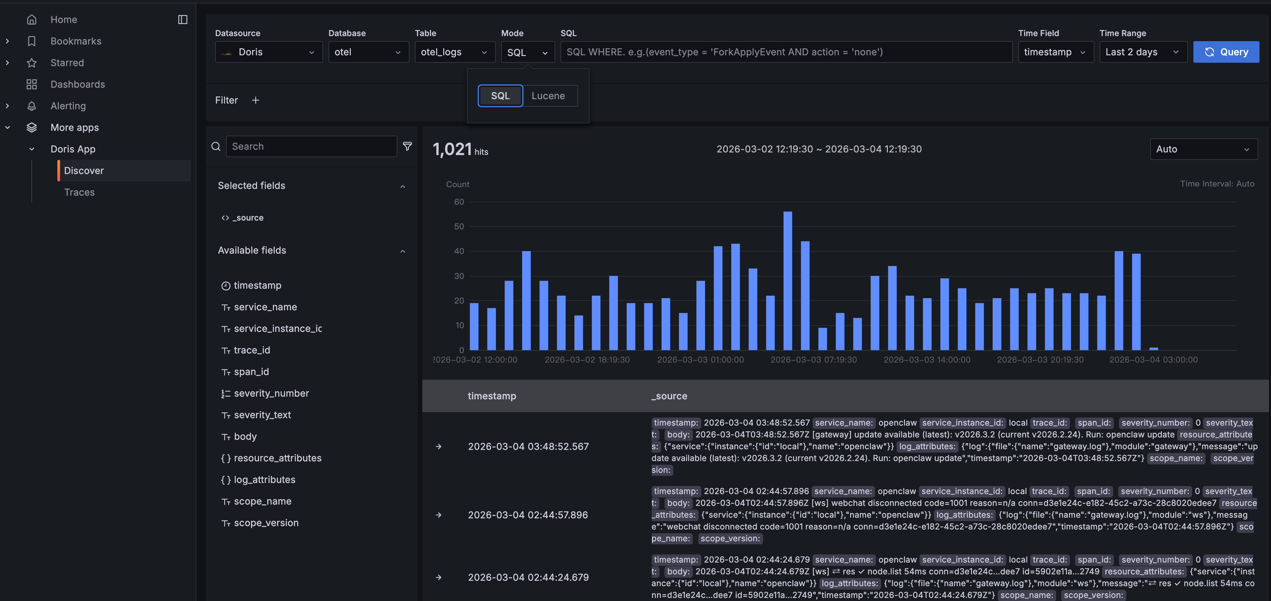
Task: Click the tallest histogram bar
Action: tap(788, 281)
